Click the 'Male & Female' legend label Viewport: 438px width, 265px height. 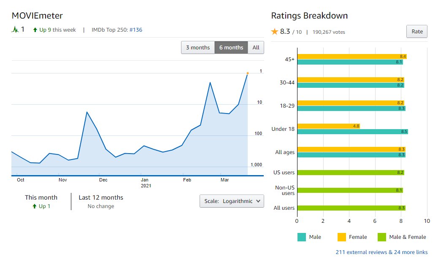(x=408, y=237)
